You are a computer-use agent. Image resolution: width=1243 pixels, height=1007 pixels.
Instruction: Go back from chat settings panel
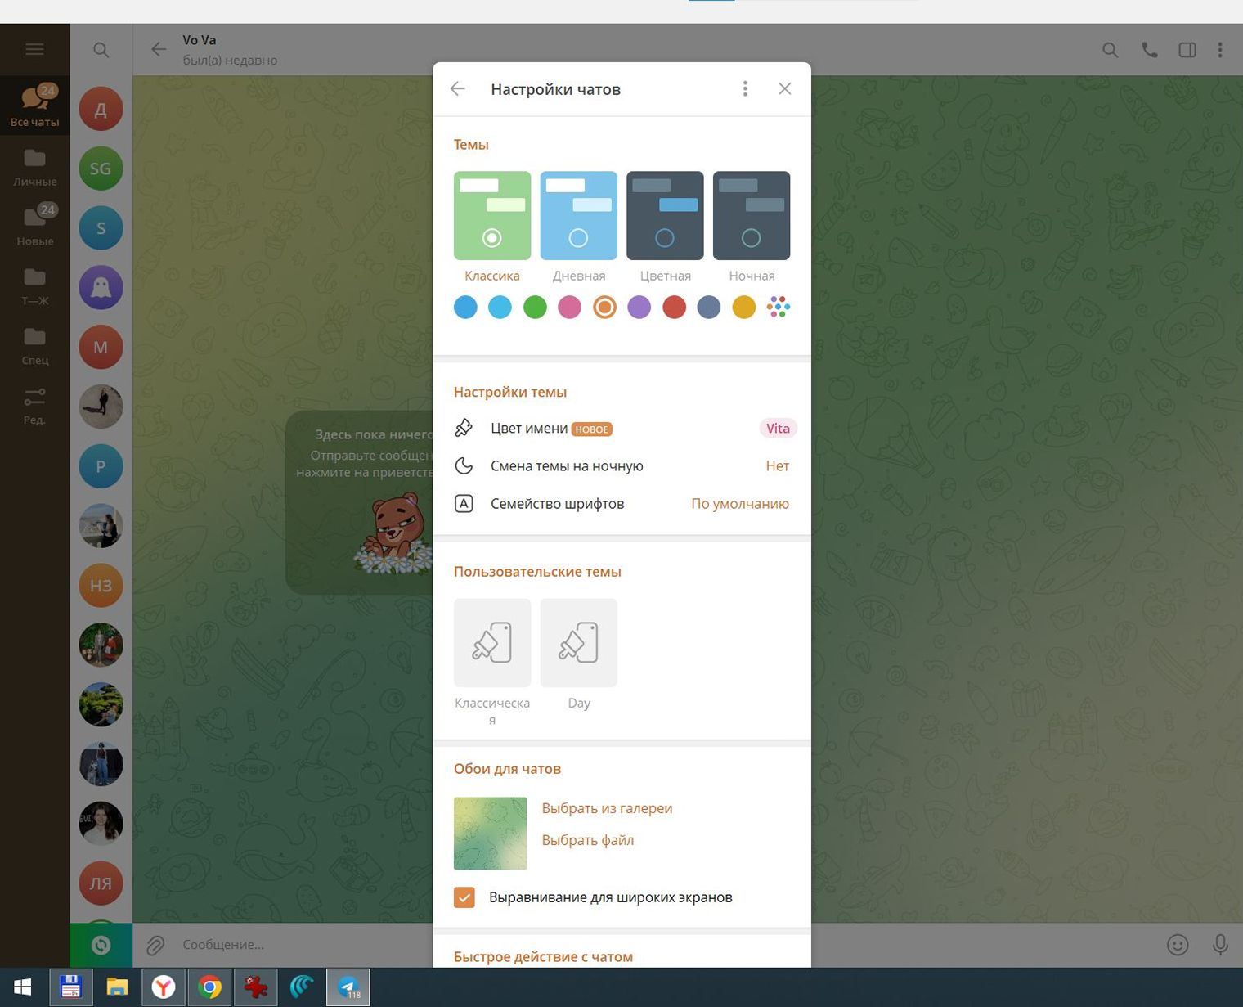458,89
